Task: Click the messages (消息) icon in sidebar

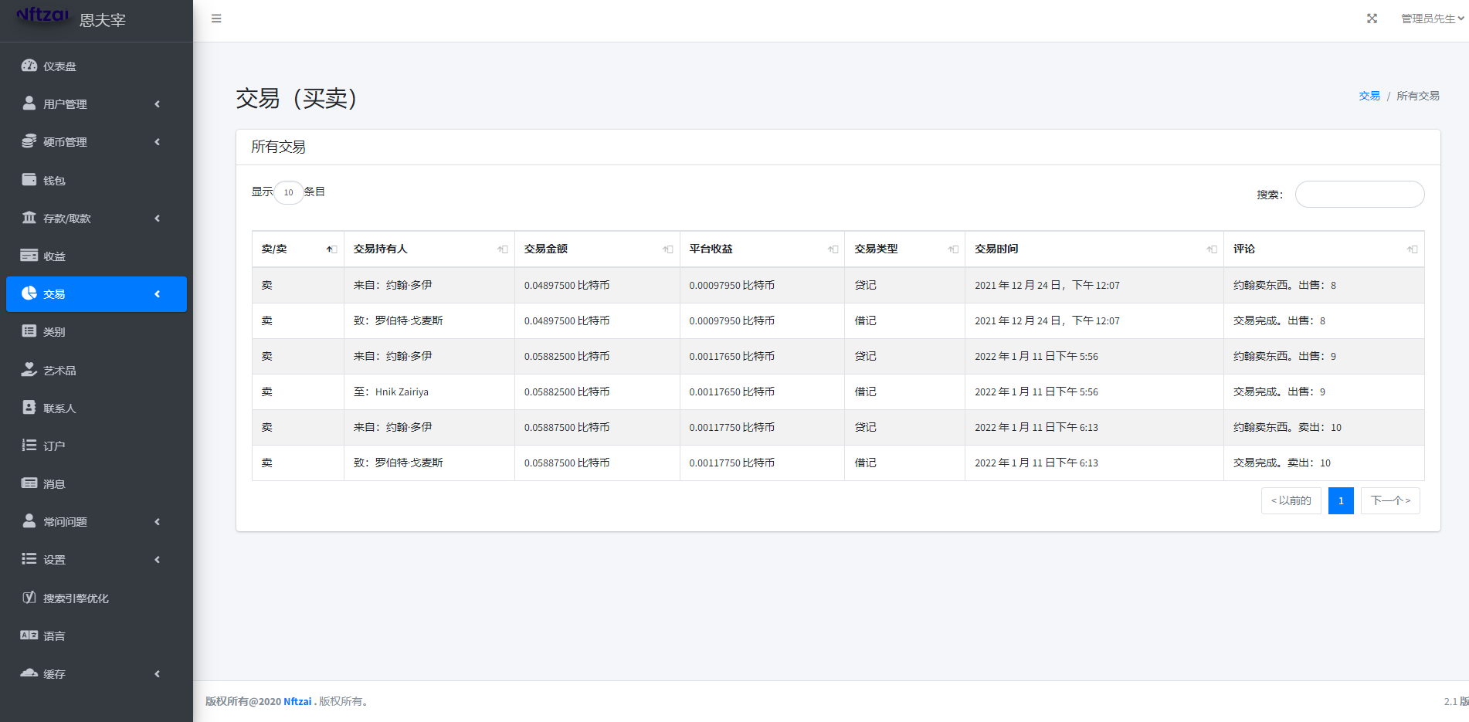Action: tap(29, 483)
